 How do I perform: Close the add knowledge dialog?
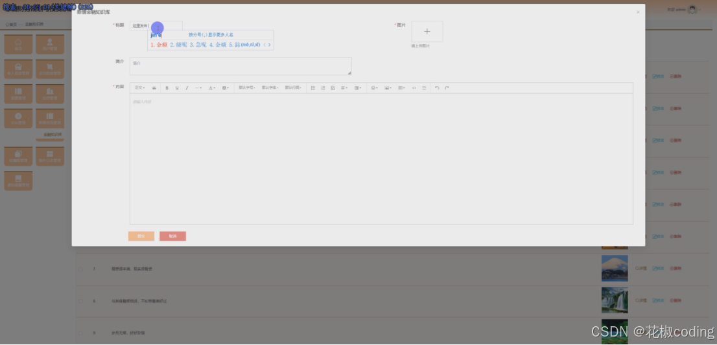coord(638,12)
